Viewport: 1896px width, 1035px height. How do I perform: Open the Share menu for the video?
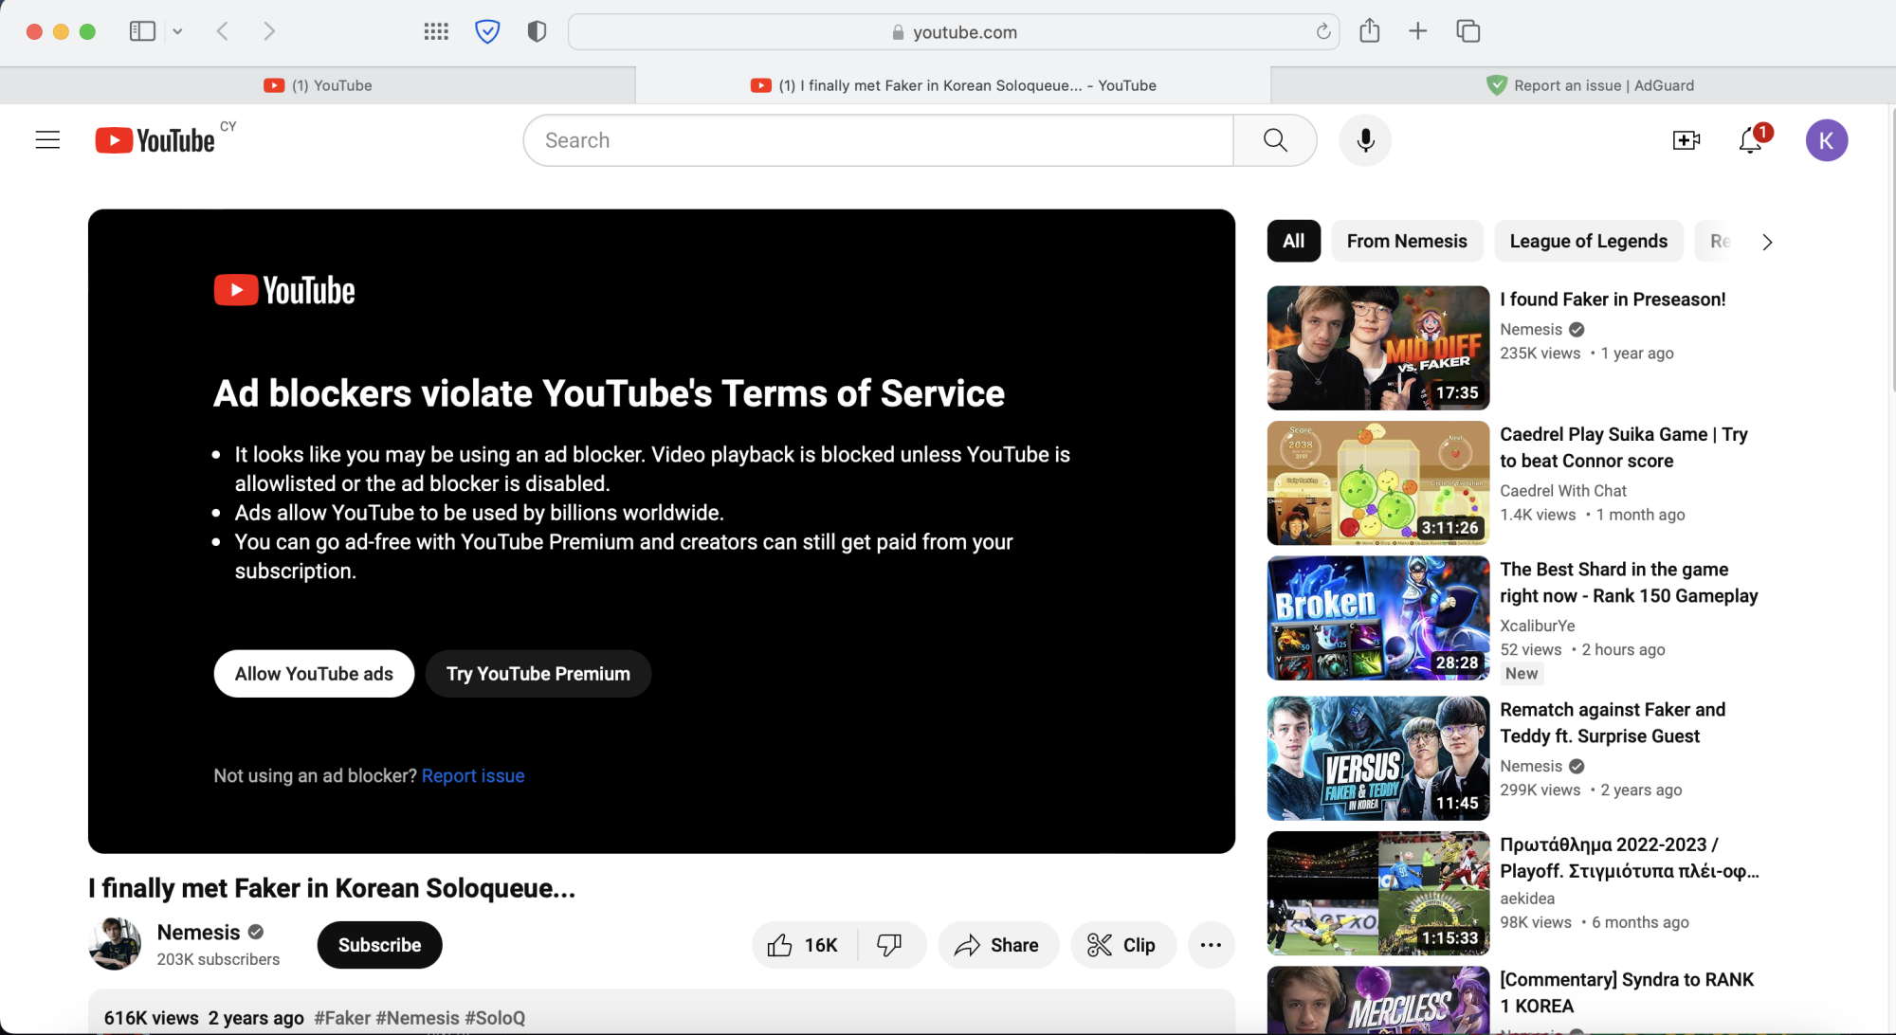click(x=998, y=944)
